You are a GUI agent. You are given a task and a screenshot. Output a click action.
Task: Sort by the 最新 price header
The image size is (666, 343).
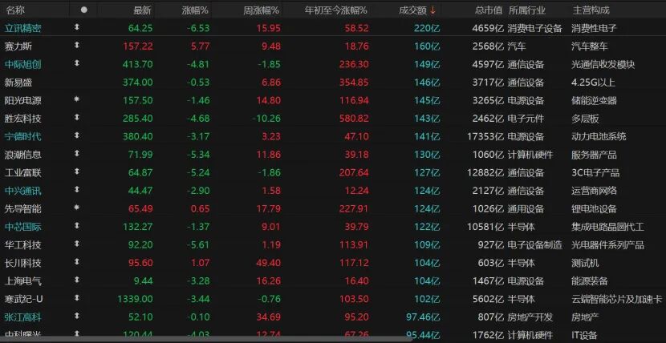[142, 10]
